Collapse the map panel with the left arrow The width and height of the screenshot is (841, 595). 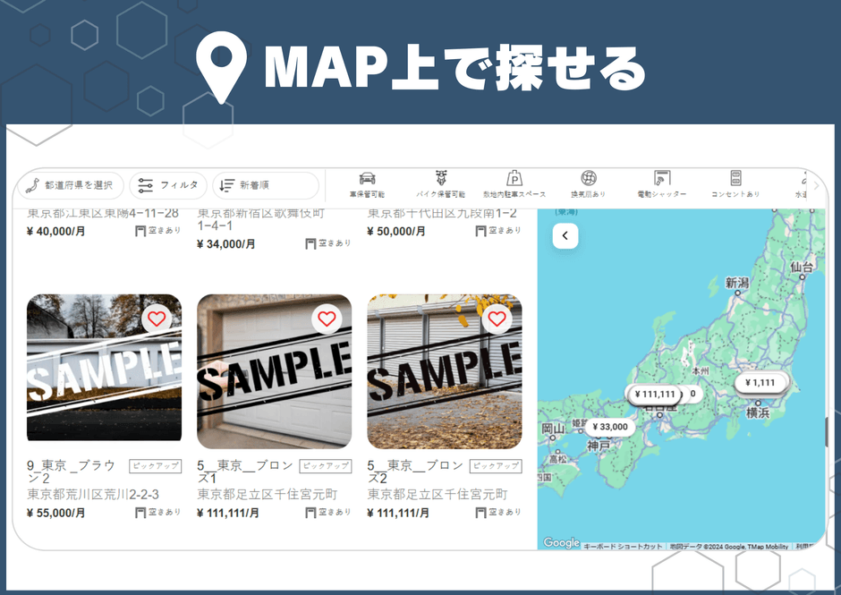tap(565, 235)
